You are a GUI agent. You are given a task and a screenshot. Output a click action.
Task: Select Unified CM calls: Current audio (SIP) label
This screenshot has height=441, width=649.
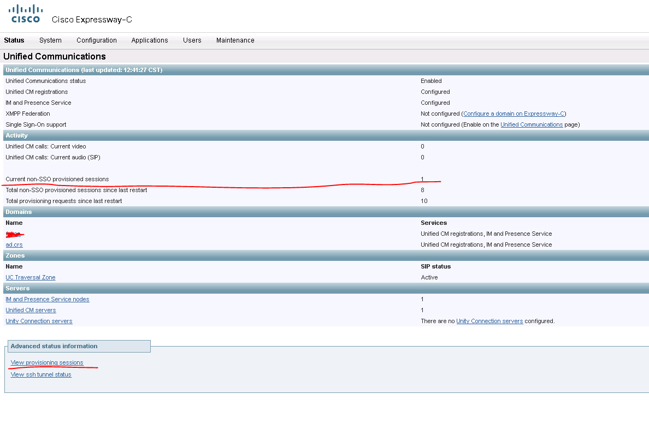pyautogui.click(x=52, y=157)
